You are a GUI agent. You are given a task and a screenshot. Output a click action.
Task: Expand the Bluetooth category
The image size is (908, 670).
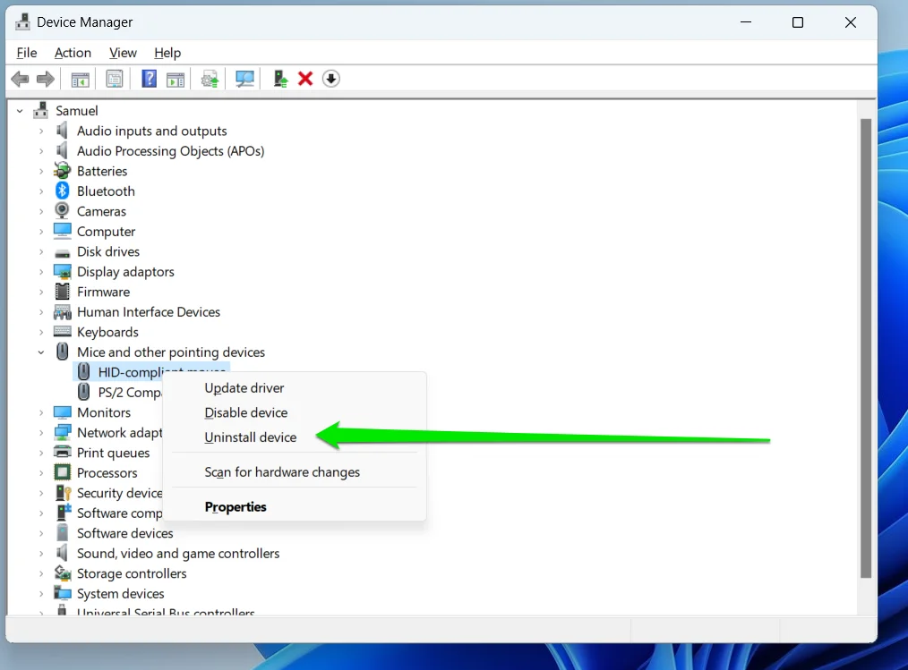(x=39, y=191)
